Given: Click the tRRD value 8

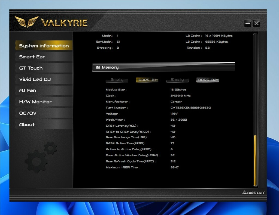Looking at the screenshot, I should [172, 149].
